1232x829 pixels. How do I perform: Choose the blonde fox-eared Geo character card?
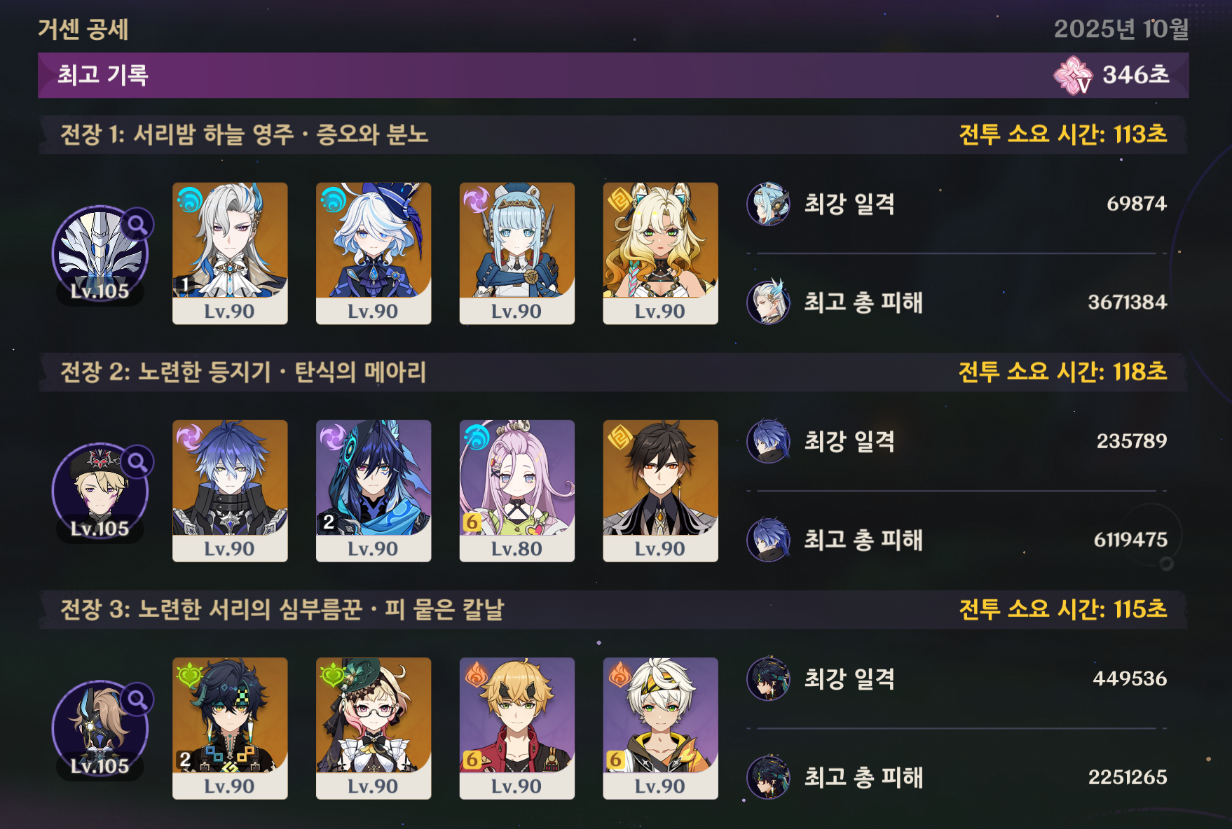(x=660, y=253)
